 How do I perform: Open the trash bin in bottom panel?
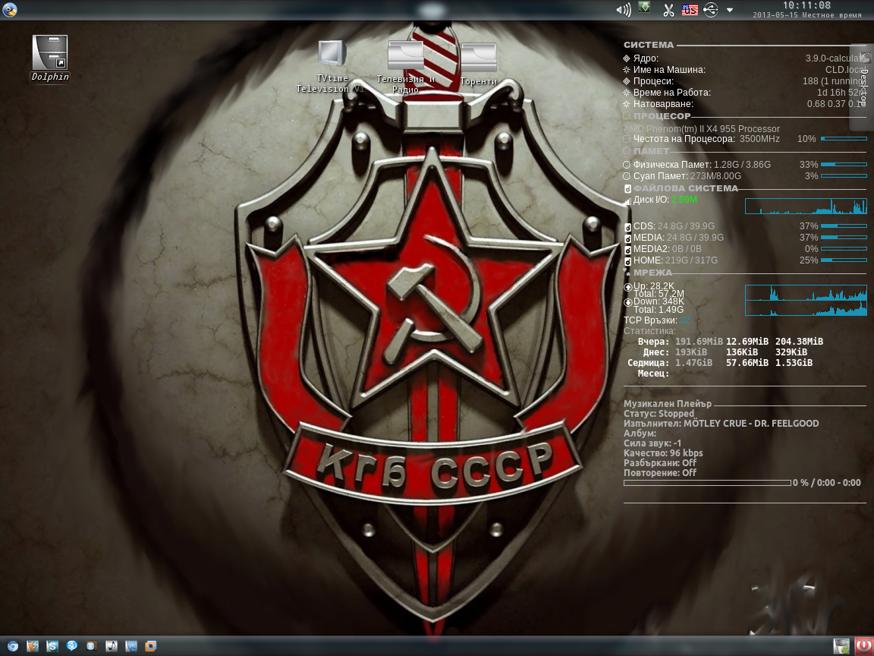841,647
